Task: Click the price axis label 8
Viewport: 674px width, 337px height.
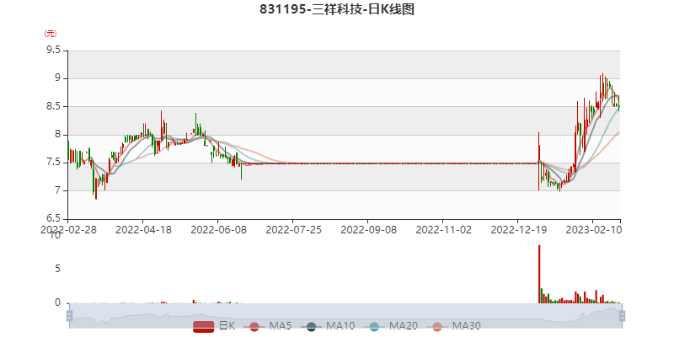Action: pyautogui.click(x=59, y=135)
